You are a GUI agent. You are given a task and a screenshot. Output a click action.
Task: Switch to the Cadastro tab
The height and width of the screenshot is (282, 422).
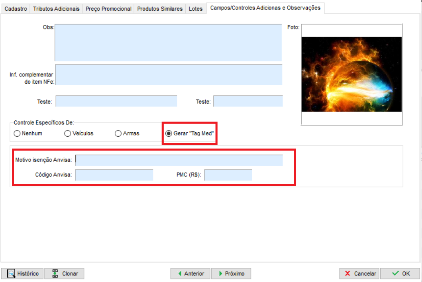click(x=16, y=9)
